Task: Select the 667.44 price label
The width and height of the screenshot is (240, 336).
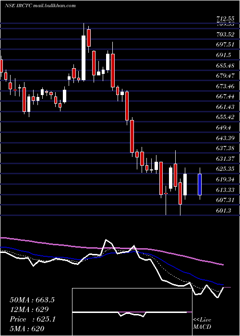Action: point(225,96)
